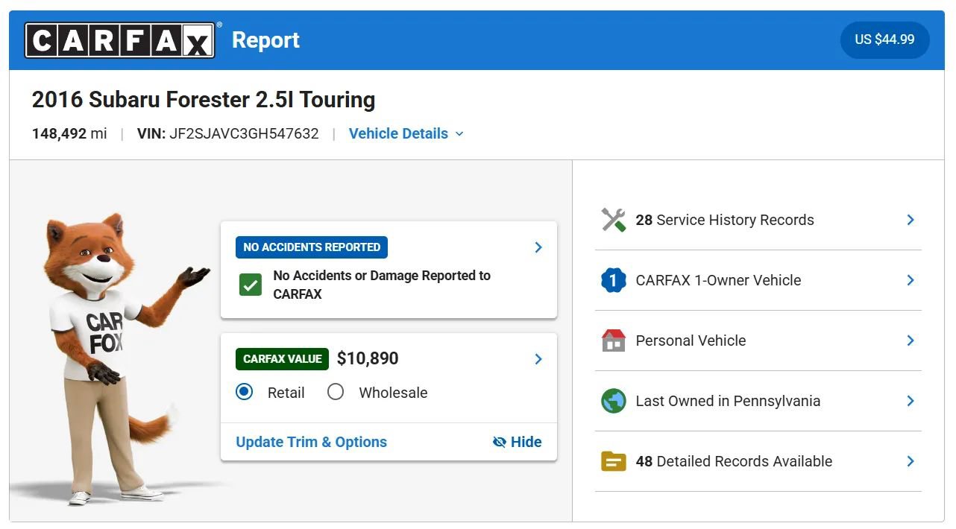Viewport: 956px width, 529px height.
Task: Expand the Vehicle Details dropdown
Action: coord(406,133)
